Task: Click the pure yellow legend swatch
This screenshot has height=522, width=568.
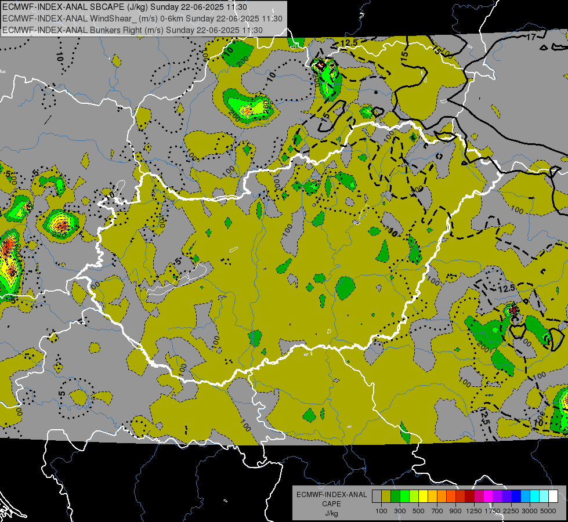Action: click(423, 496)
